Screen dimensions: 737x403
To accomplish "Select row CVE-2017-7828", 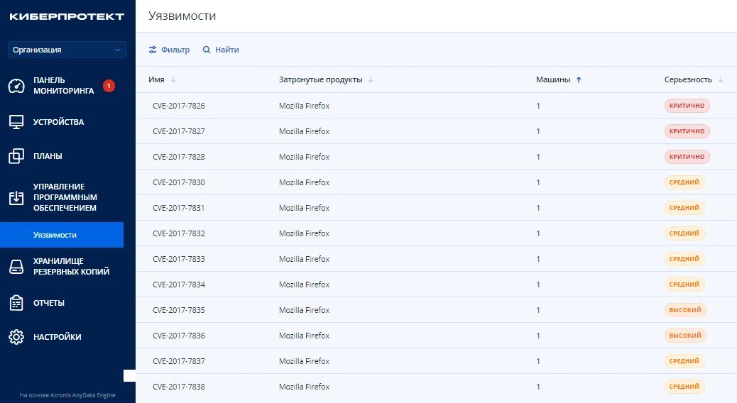I will [x=436, y=157].
